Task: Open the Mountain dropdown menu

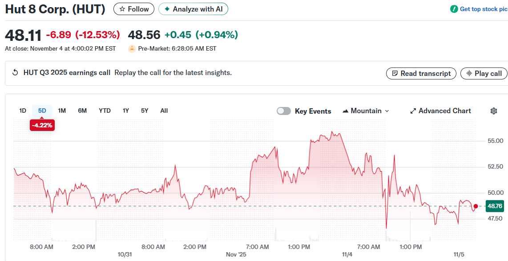Action: pyautogui.click(x=366, y=111)
